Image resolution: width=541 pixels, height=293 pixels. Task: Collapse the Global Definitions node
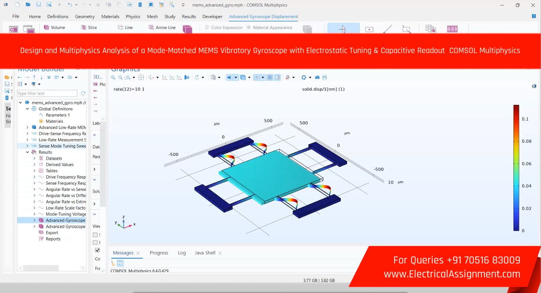[x=27, y=109]
